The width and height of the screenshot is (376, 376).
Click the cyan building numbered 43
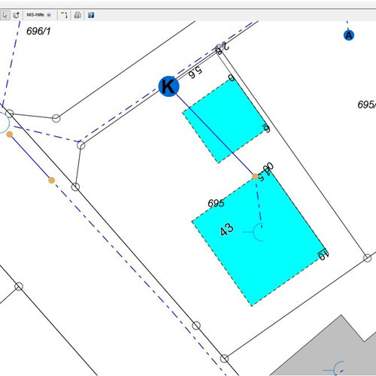(x=258, y=238)
